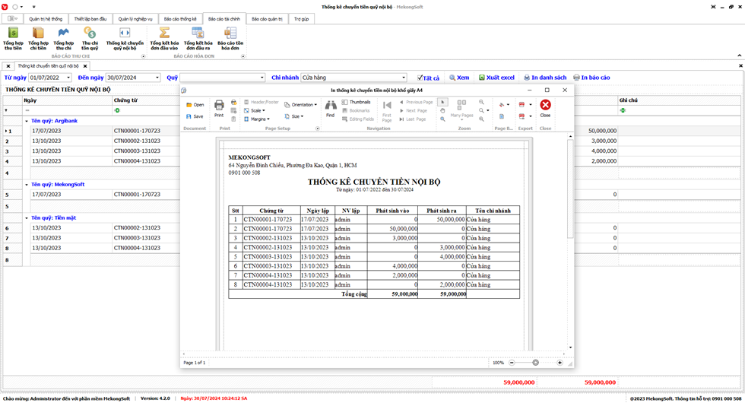The image size is (745, 403).
Task: Expand the Orientation dropdown
Action: coord(301,105)
